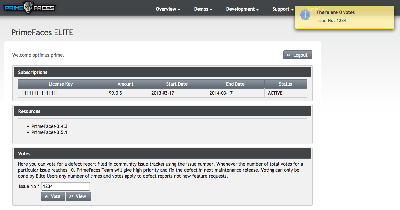The image size is (400, 210).
Task: Focus the Issue No input field
Action: (x=65, y=186)
